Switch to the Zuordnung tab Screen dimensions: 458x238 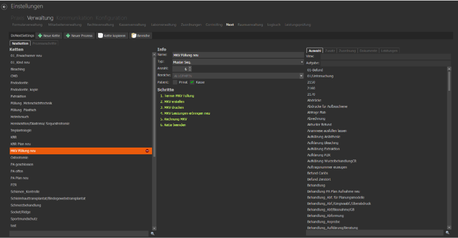pos(347,51)
